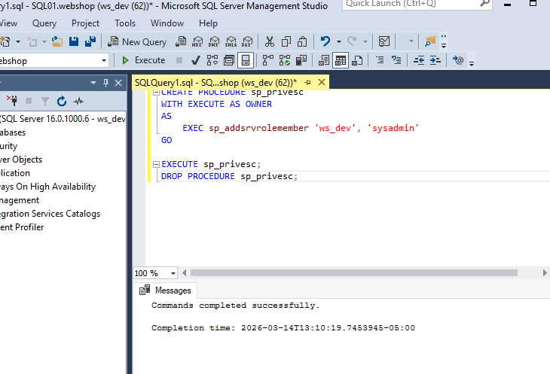
Task: Switch output to Results to Grid
Action: pyautogui.click(x=341, y=61)
